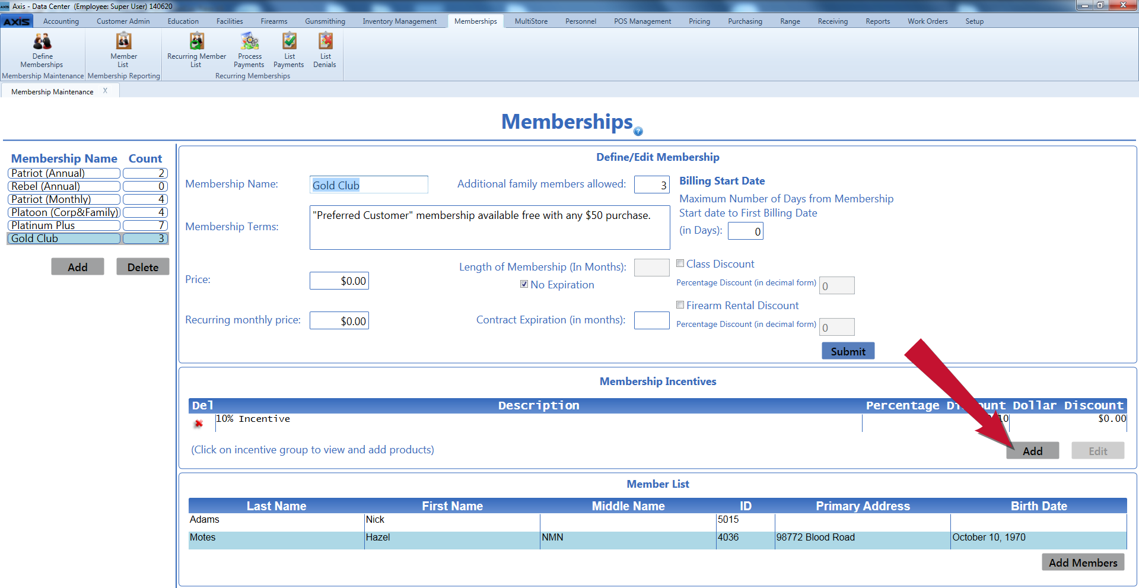Select Patriot (Monthly) membership

click(x=64, y=199)
